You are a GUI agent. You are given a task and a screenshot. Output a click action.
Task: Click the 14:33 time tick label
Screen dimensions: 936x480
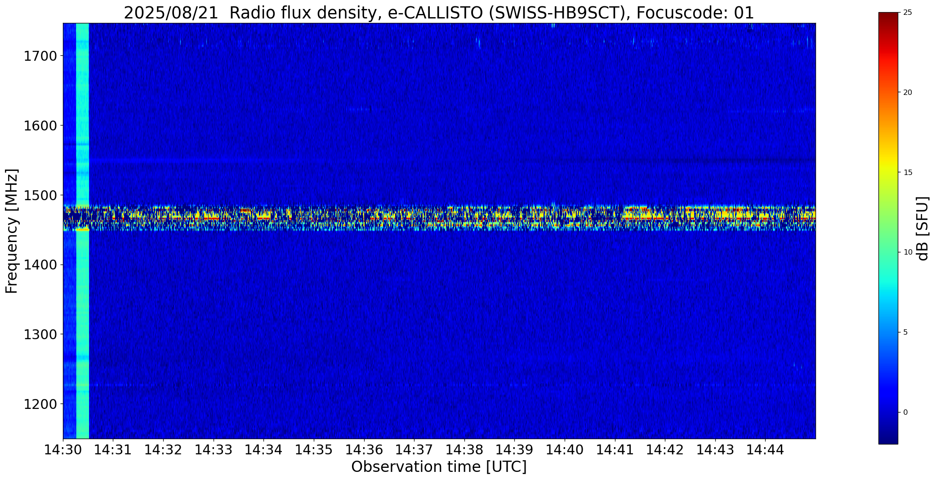click(214, 449)
